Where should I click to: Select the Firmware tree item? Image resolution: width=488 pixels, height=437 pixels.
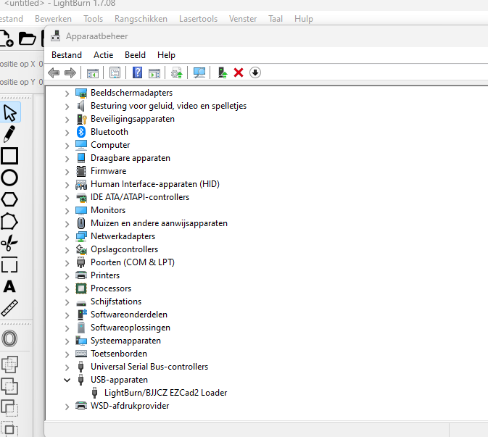[108, 171]
